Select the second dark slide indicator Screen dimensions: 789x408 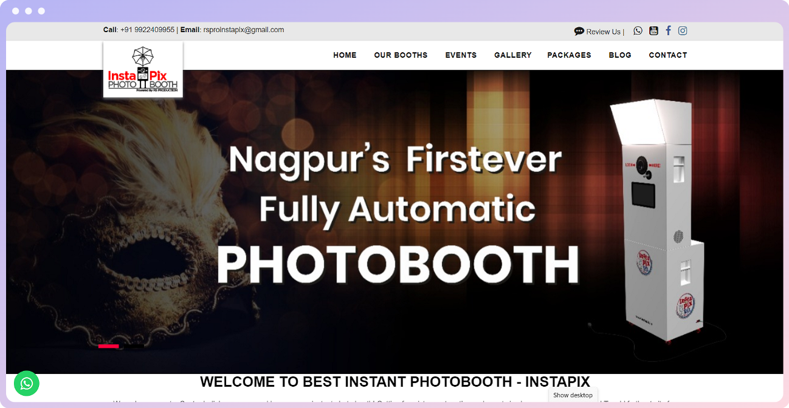pos(133,346)
